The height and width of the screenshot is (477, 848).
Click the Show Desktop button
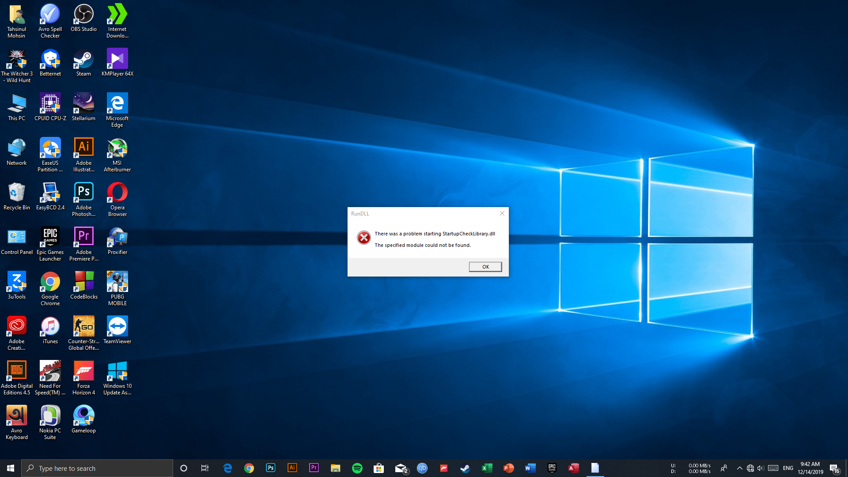[x=847, y=468]
